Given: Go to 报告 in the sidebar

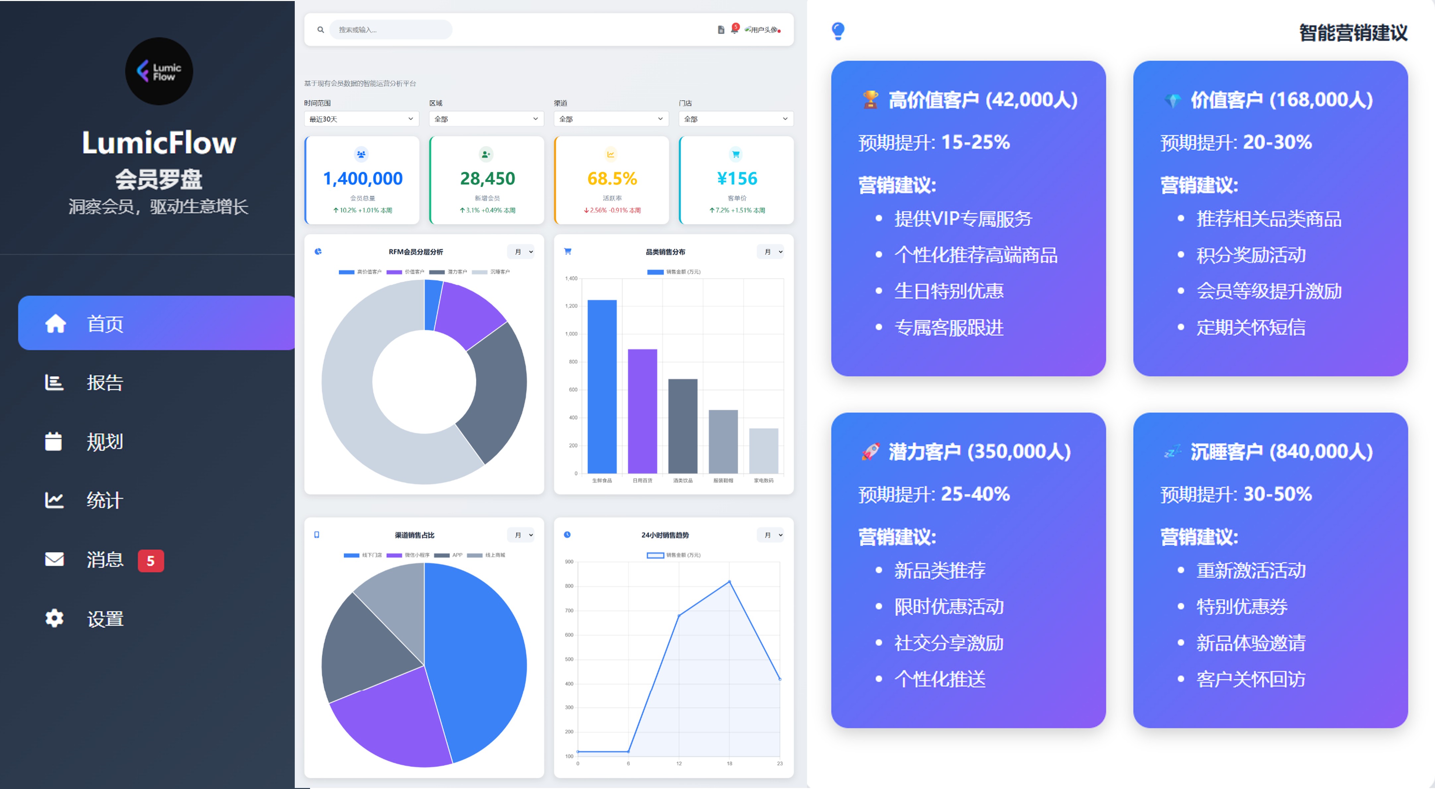Looking at the screenshot, I should point(104,383).
